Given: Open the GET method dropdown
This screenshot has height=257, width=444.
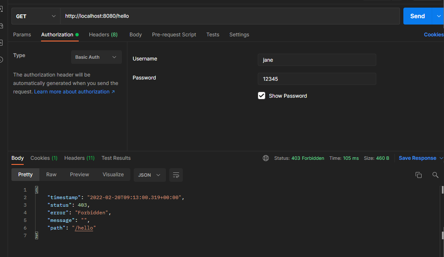Looking at the screenshot, I should (36, 16).
